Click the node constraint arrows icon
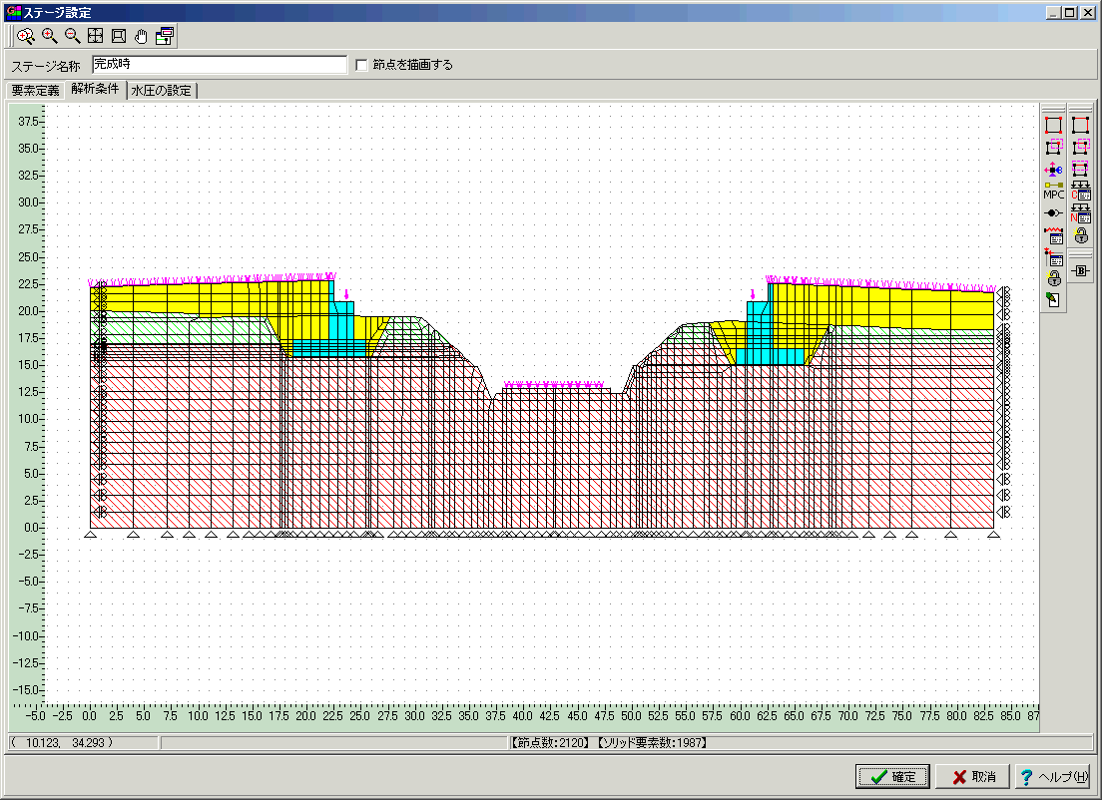 (x=1053, y=171)
